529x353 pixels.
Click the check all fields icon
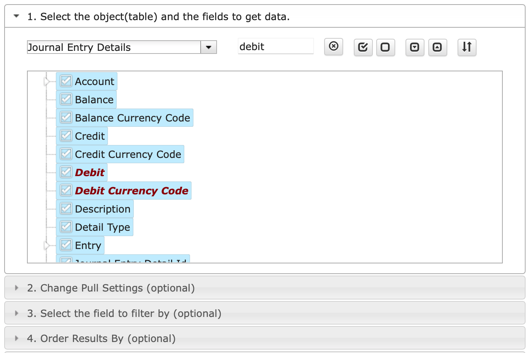pyautogui.click(x=363, y=47)
